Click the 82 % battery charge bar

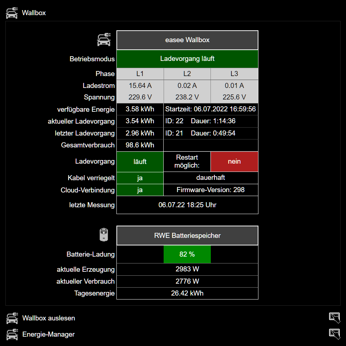(187, 254)
